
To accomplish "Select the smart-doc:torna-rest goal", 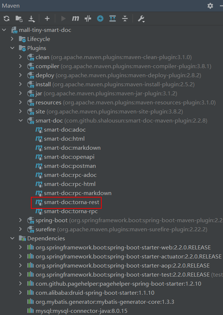I will click(x=72, y=202).
